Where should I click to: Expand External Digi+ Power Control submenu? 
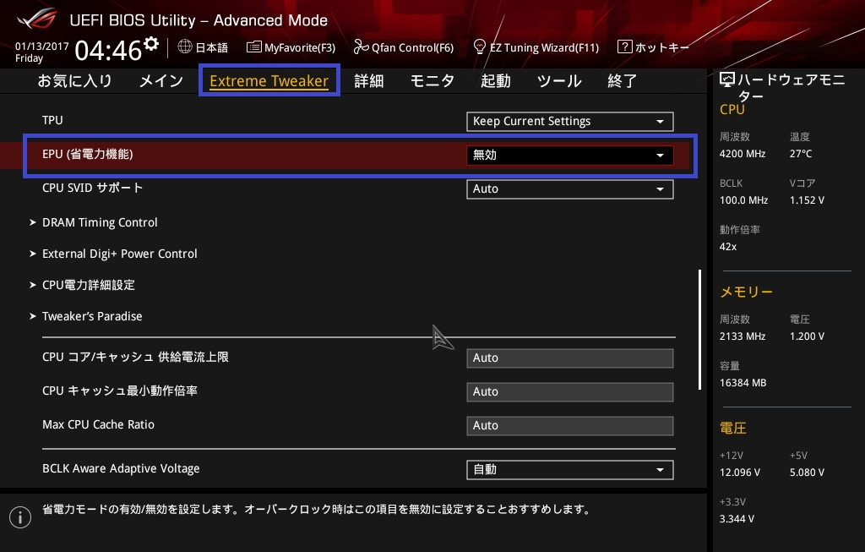coord(119,254)
